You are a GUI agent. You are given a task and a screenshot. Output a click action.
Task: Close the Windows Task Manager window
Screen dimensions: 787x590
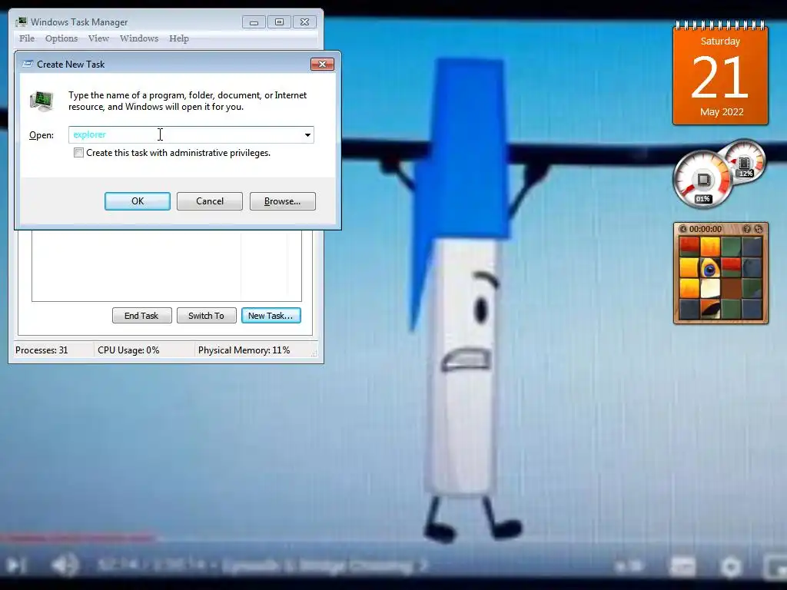point(304,22)
